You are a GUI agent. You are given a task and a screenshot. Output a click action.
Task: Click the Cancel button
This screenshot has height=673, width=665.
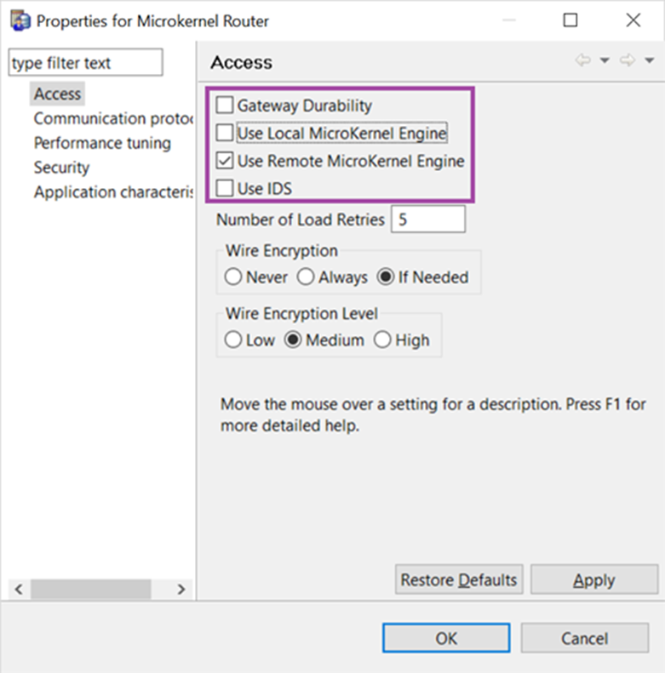[585, 638]
